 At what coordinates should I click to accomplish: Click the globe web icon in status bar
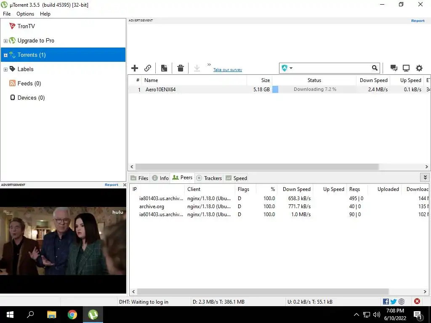(x=401, y=302)
